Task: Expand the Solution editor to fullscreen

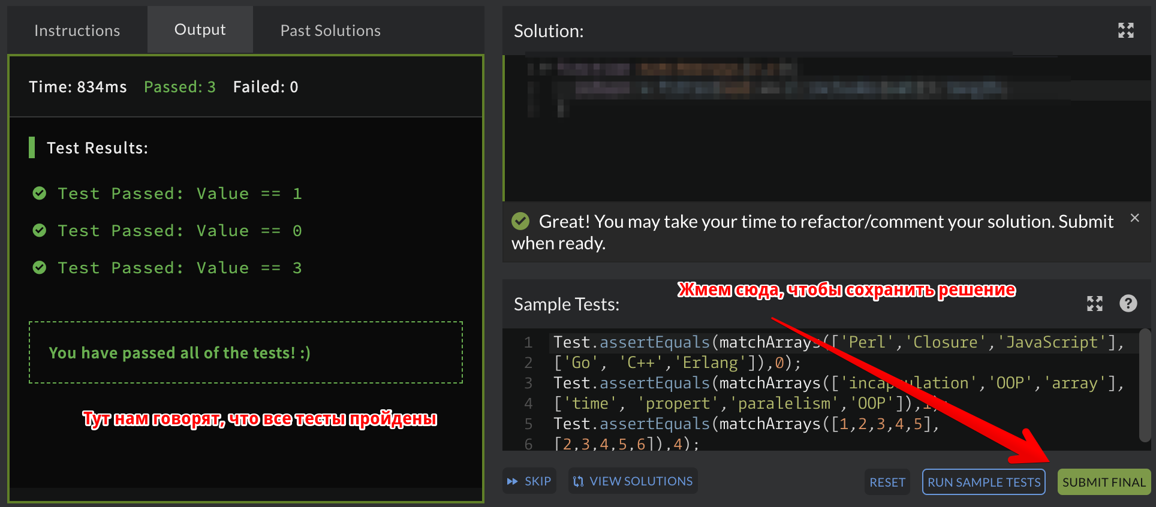Action: coord(1125,31)
